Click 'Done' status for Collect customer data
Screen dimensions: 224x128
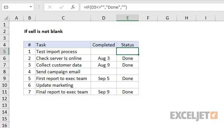click(x=128, y=65)
